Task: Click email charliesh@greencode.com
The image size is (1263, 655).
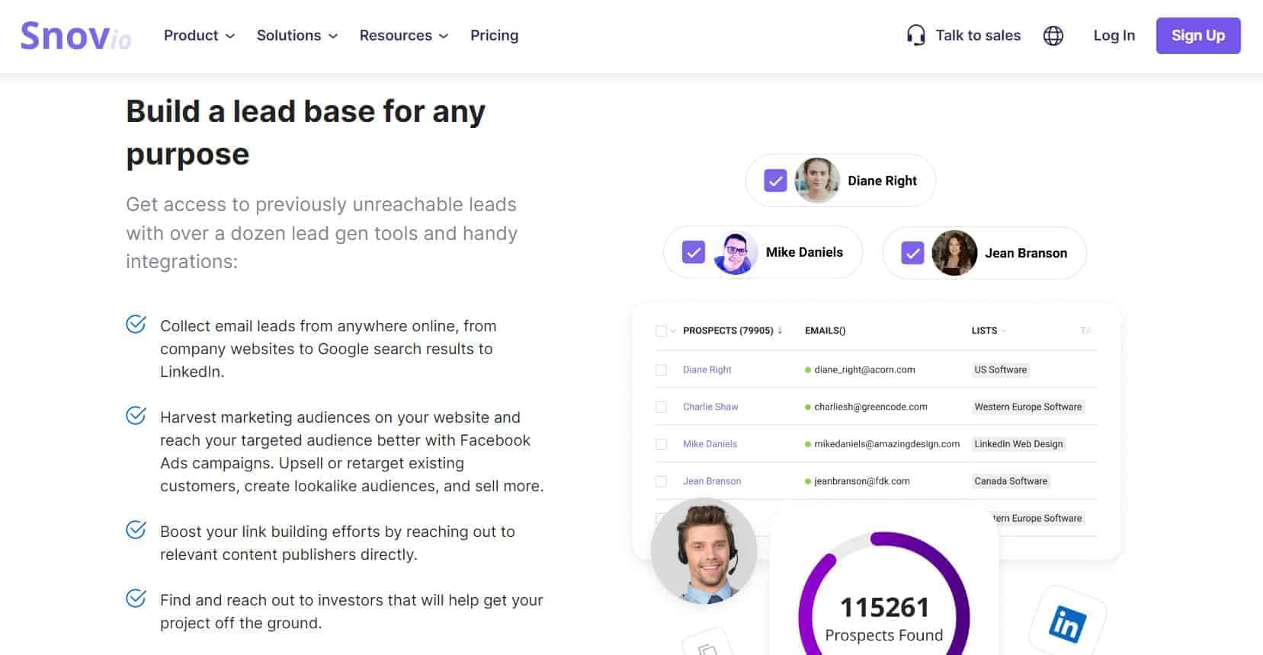Action: tap(870, 407)
